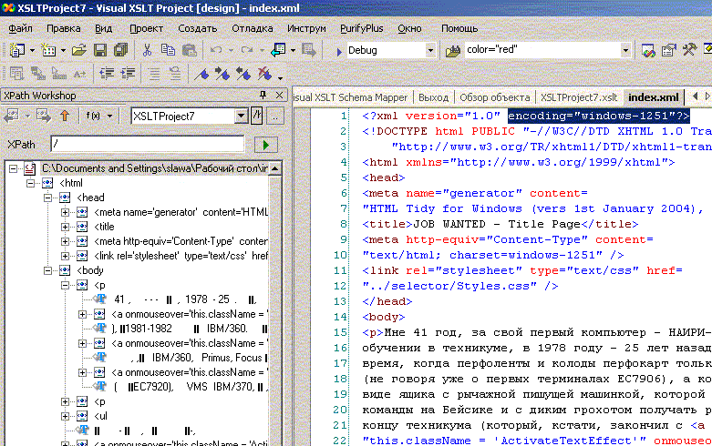Screen dimensions: 712x446
Task: Click the Start debugging play arrow
Action: pos(339,52)
